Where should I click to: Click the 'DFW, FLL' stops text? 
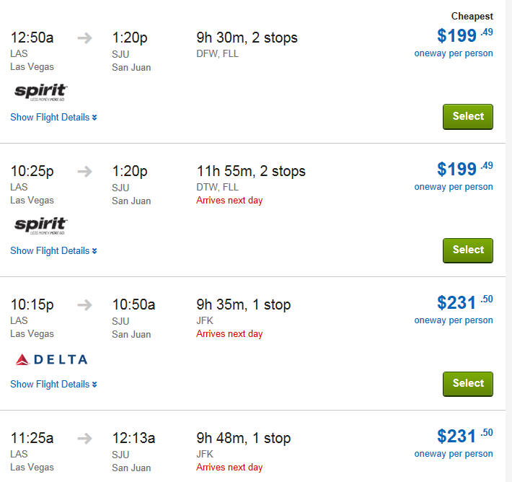[218, 53]
